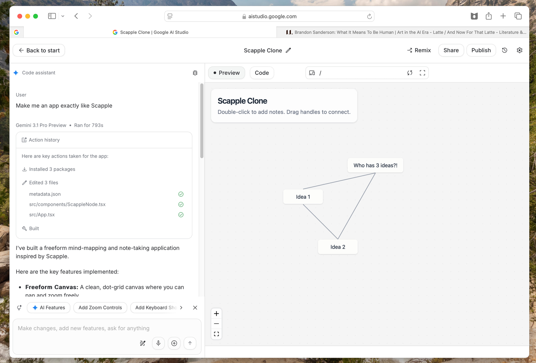
Task: Click the microphone voice input icon
Action: point(158,343)
